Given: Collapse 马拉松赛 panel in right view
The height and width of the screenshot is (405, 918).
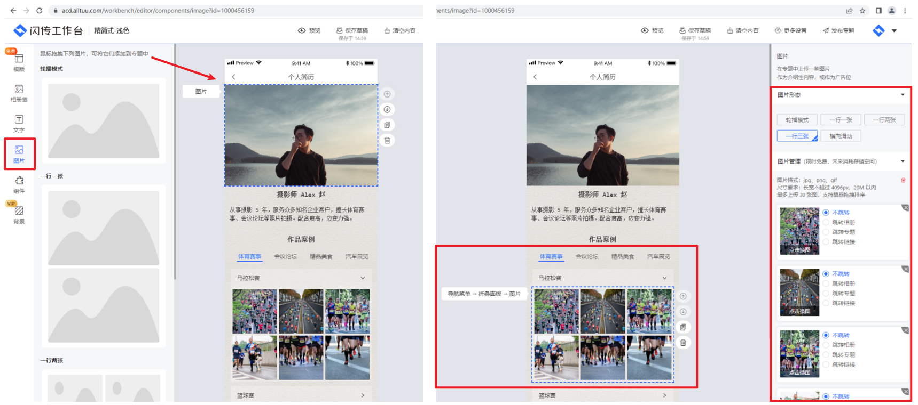Looking at the screenshot, I should [x=664, y=278].
